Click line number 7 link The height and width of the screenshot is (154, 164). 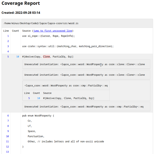(8, 121)
